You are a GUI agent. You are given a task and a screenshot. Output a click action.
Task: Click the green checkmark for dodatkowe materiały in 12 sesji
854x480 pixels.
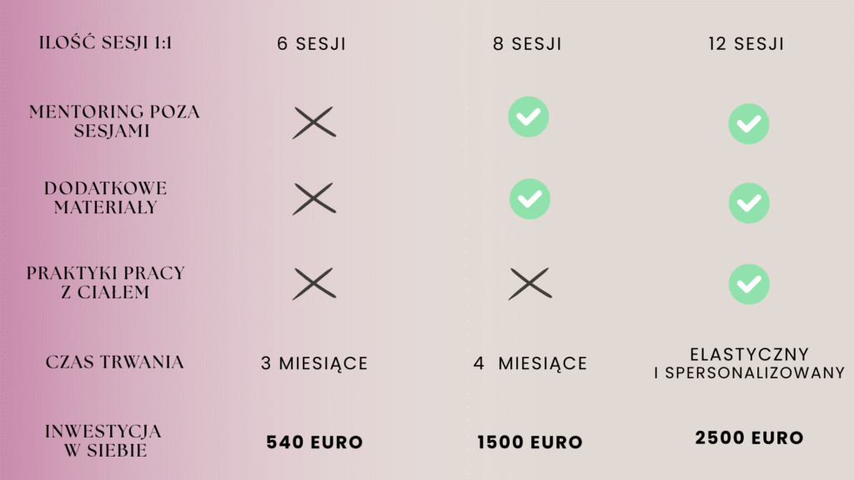[x=749, y=203]
